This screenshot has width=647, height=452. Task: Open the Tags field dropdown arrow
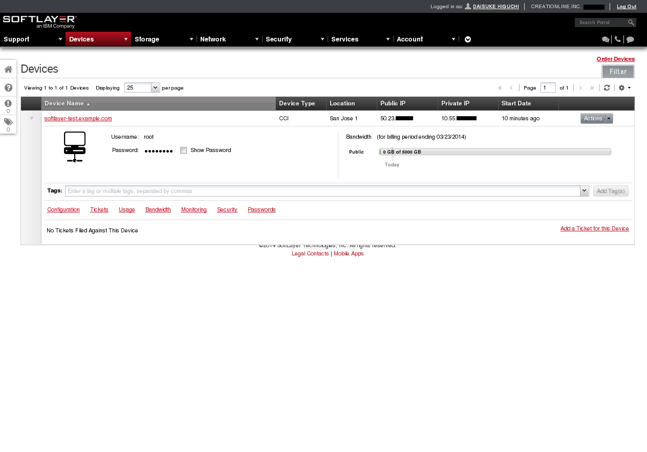pos(584,191)
